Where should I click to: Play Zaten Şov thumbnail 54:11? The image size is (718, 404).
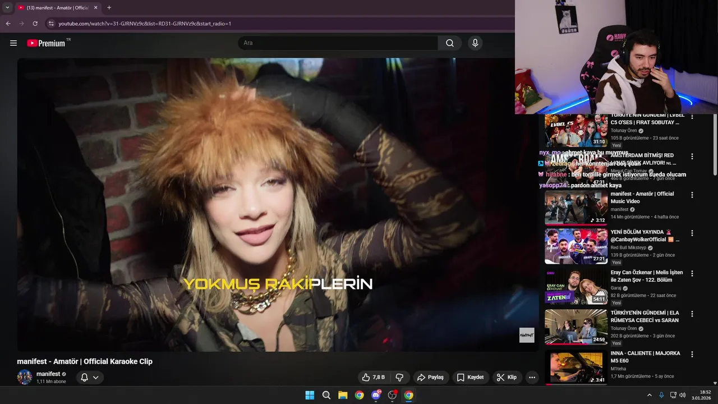[576, 286]
